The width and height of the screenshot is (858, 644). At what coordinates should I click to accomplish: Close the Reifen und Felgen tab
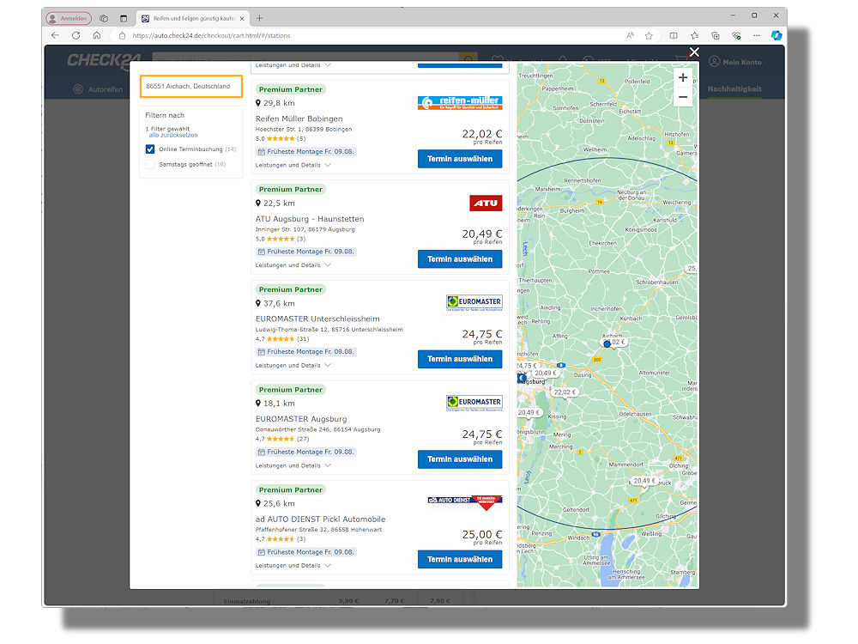[x=242, y=19]
